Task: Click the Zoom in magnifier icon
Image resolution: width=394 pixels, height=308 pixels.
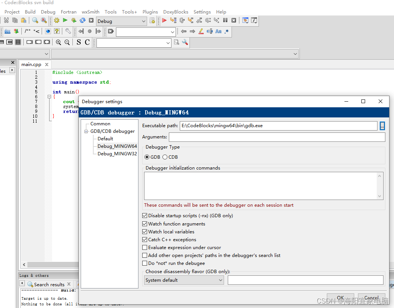Action: click(58, 42)
